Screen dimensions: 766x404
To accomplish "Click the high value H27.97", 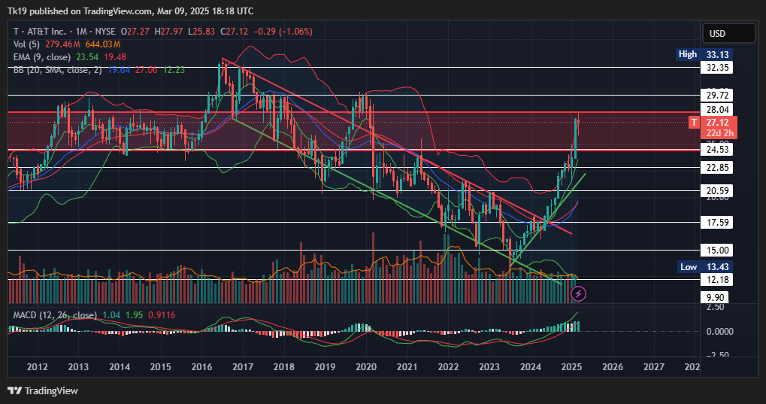I will [168, 32].
